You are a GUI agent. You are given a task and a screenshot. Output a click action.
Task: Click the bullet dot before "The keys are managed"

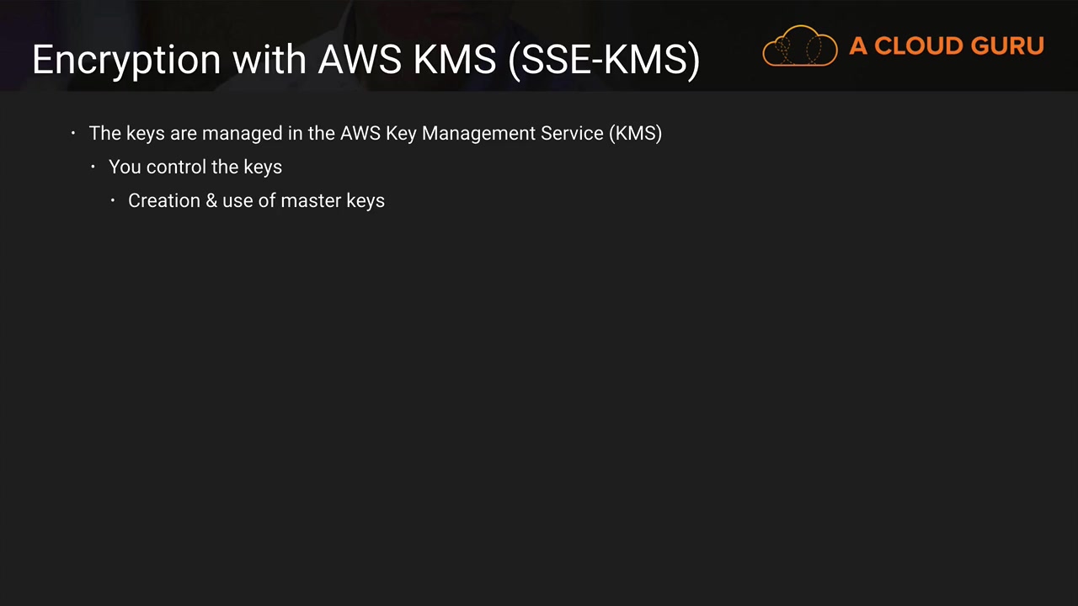click(x=73, y=133)
